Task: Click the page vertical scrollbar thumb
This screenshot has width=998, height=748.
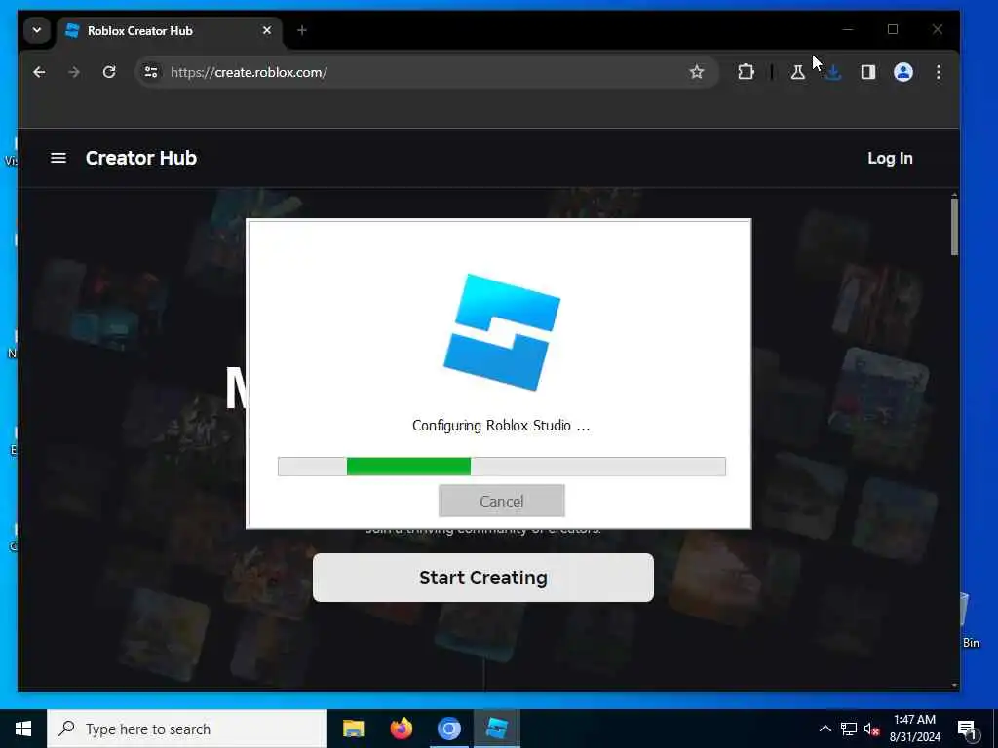Action: click(x=954, y=226)
